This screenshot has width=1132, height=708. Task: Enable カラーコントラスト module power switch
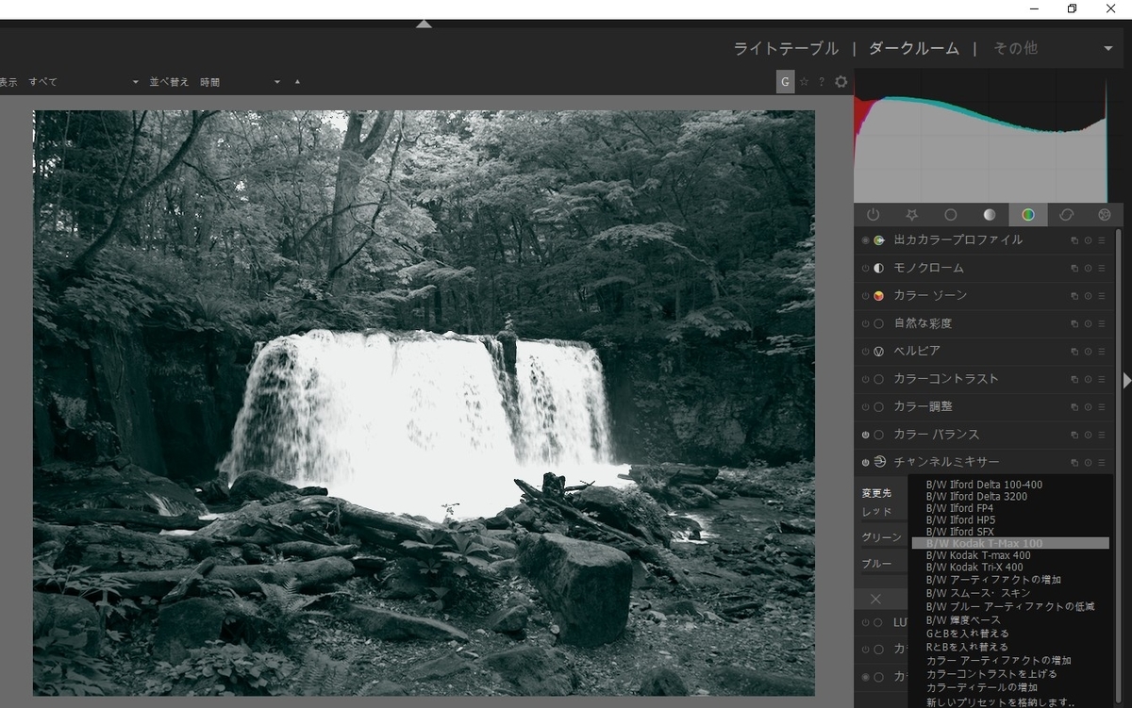point(865,380)
